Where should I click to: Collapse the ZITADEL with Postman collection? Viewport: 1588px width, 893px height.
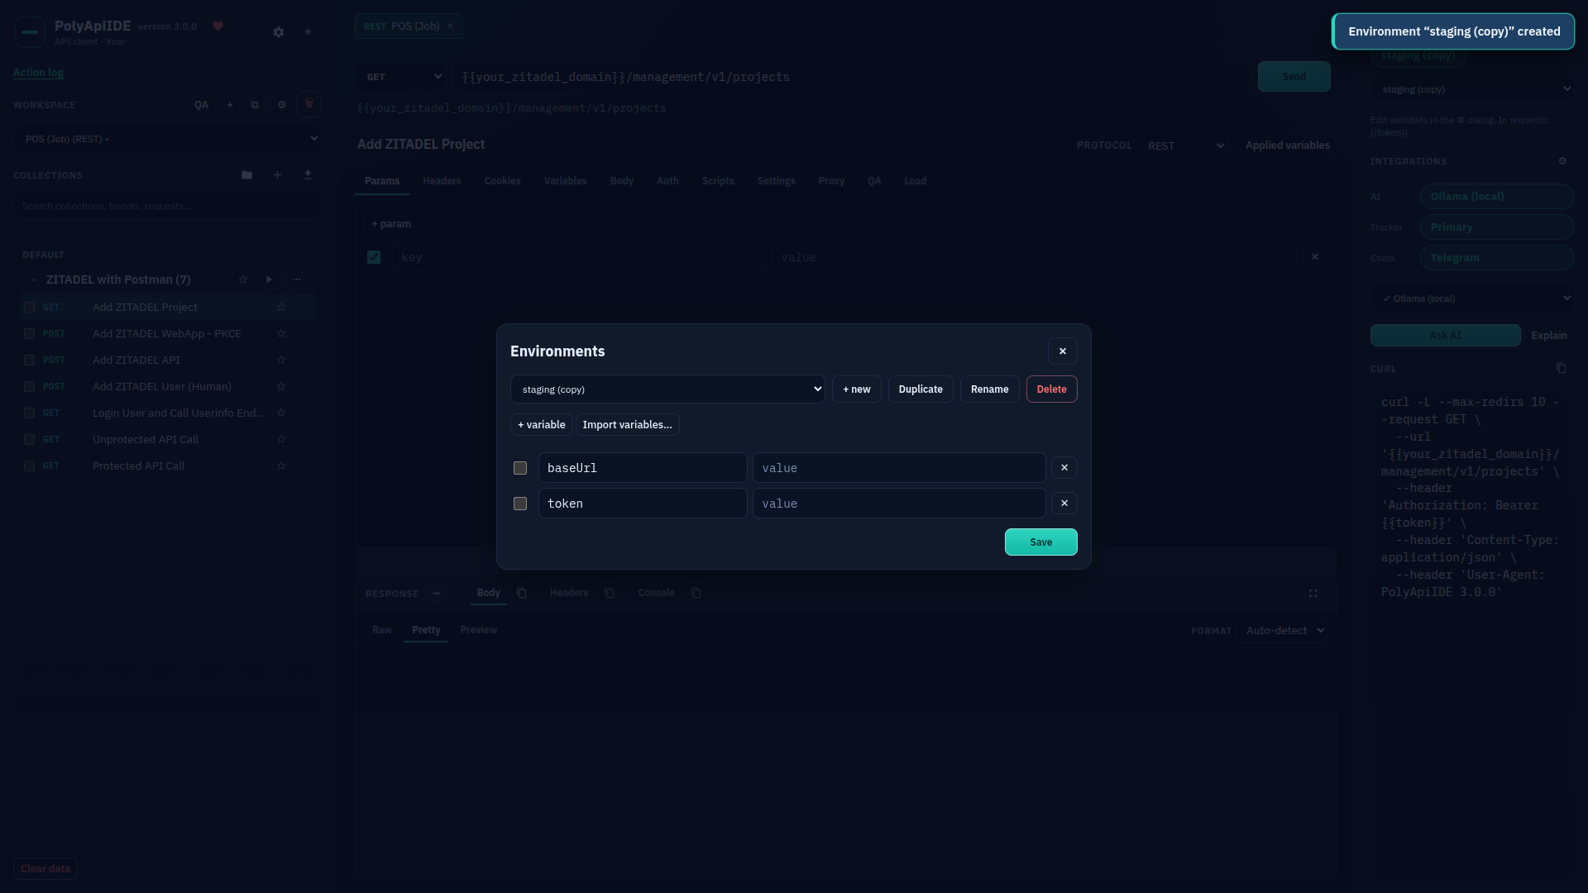[34, 279]
